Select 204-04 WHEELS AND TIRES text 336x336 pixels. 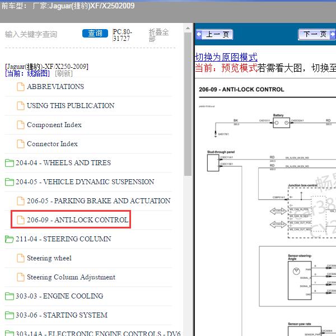click(x=63, y=163)
